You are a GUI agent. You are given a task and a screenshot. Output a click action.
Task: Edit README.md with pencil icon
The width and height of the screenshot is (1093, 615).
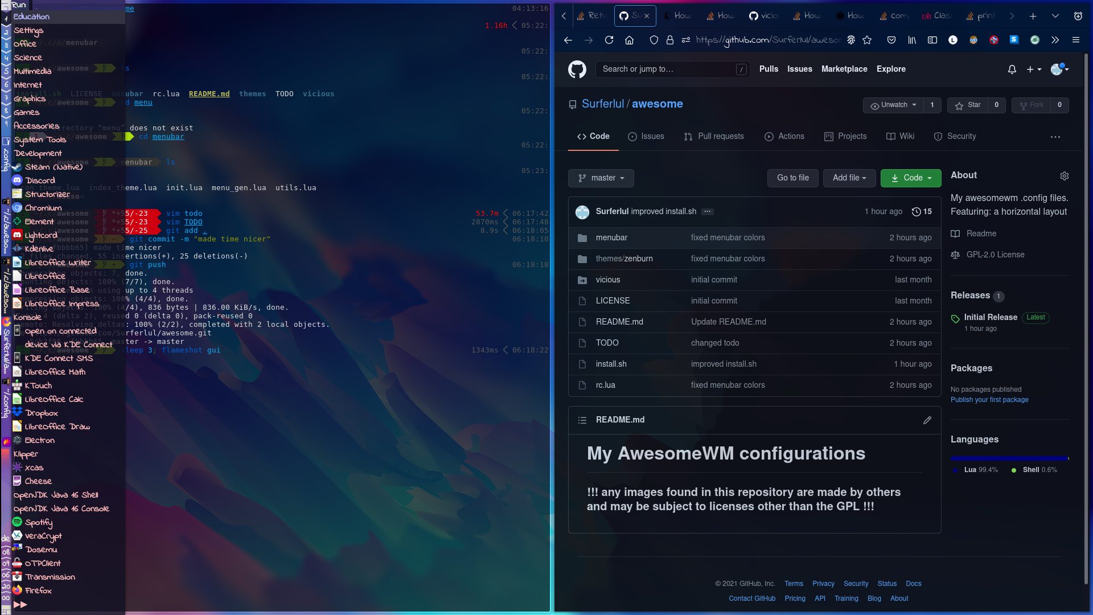click(927, 420)
